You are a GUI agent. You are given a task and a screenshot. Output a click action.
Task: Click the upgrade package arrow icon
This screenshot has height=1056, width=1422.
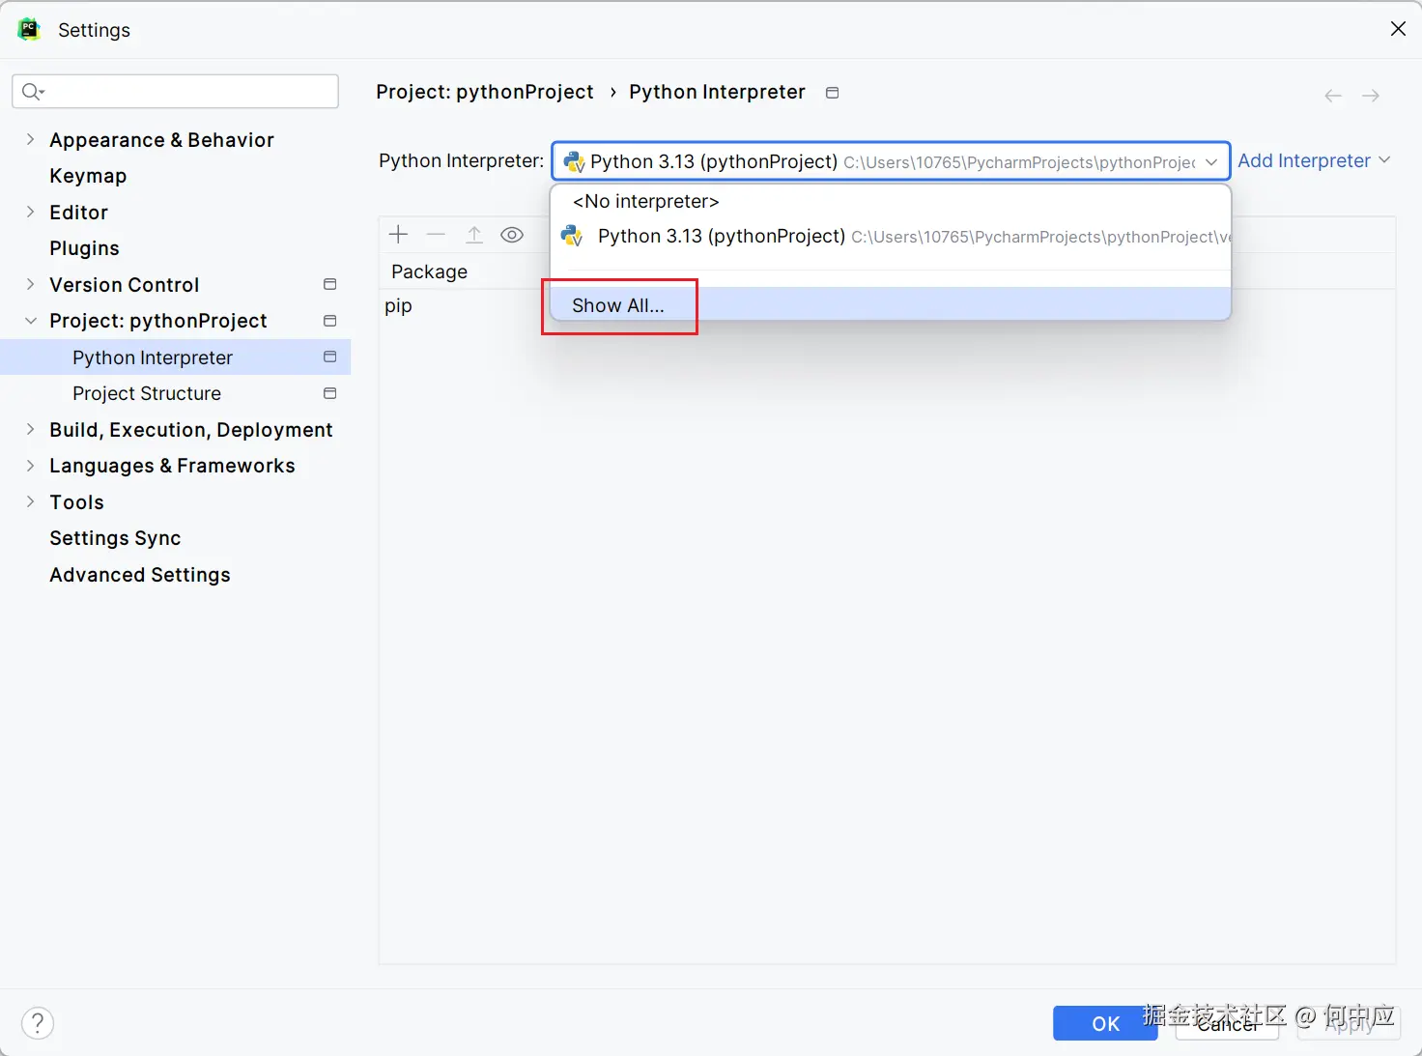(x=474, y=235)
